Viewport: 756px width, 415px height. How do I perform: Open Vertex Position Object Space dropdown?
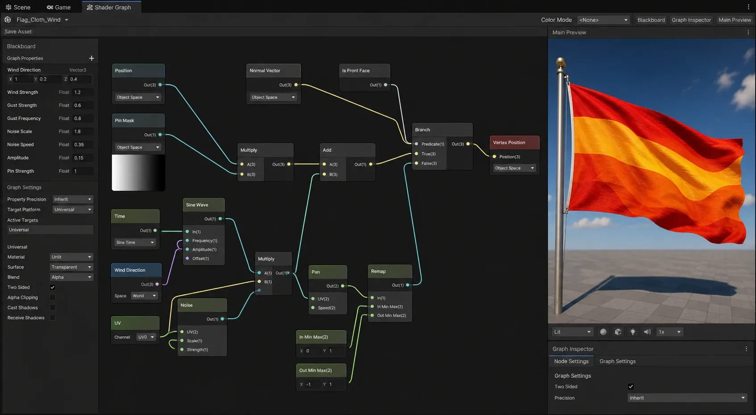pos(514,168)
